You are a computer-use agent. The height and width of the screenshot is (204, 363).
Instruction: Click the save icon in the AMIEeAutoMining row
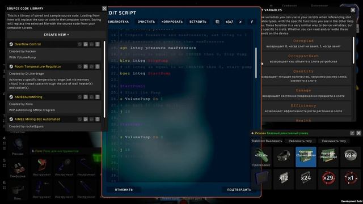coord(86,97)
